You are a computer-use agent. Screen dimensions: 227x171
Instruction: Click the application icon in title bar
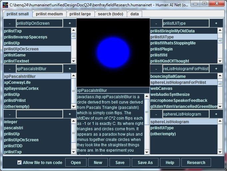point(5,5)
